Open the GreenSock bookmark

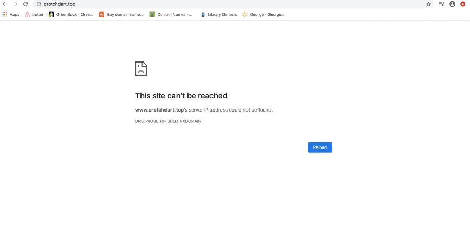(x=70, y=15)
